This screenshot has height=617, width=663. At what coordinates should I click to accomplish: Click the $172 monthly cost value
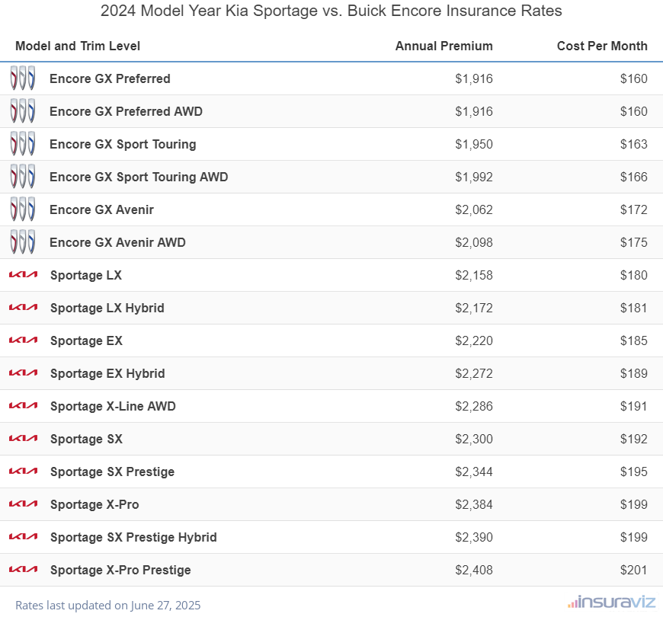(634, 209)
